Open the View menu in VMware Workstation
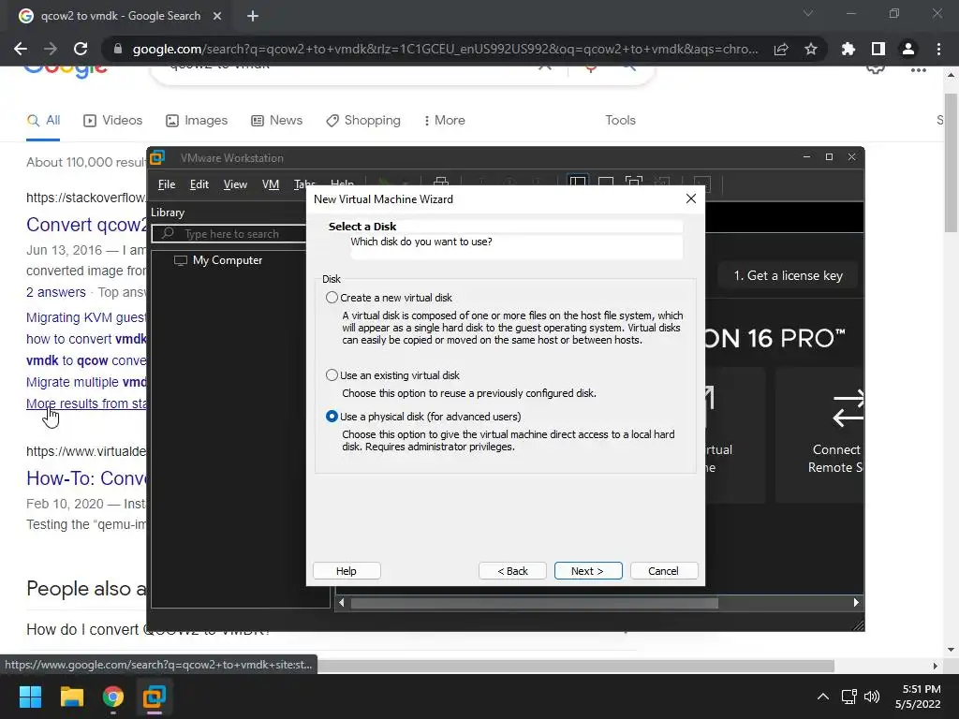The image size is (959, 719). tap(235, 184)
